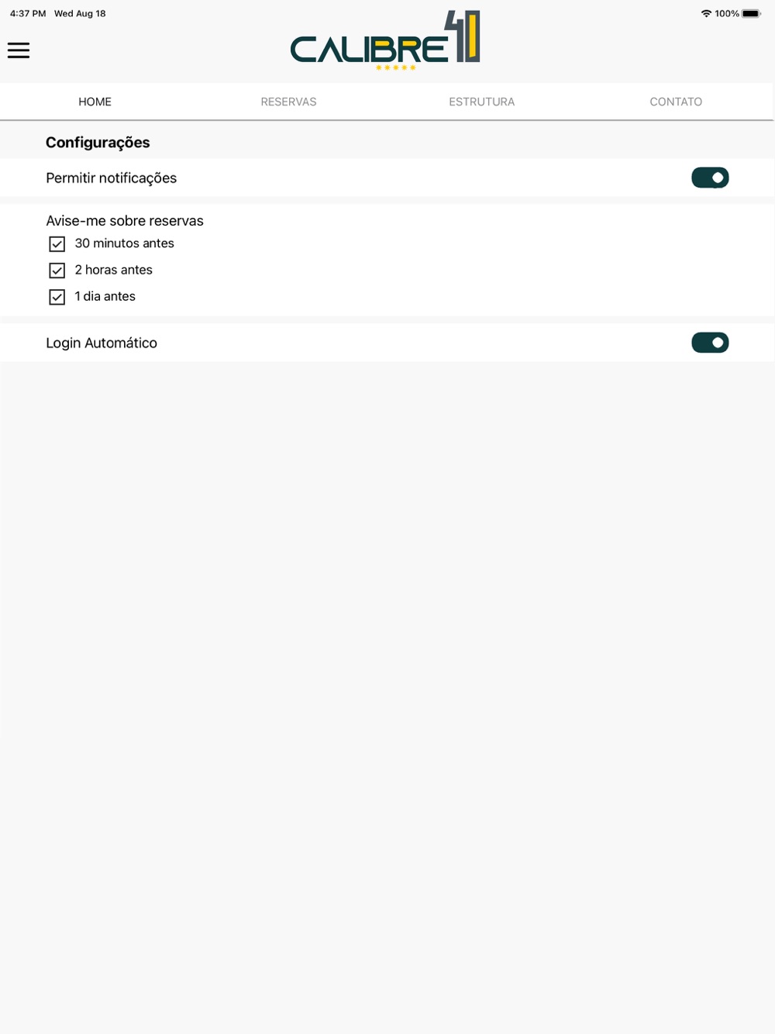This screenshot has height=1034, width=775.
Task: Untick the 1 dia antes checkbox
Action: click(x=57, y=297)
